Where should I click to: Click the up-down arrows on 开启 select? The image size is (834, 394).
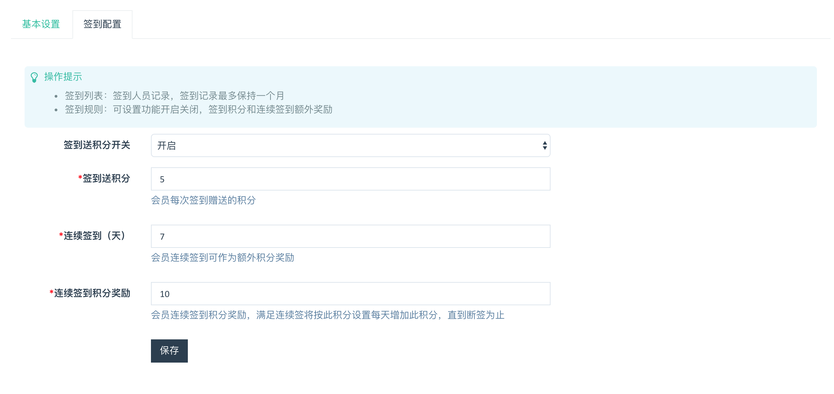pos(545,145)
